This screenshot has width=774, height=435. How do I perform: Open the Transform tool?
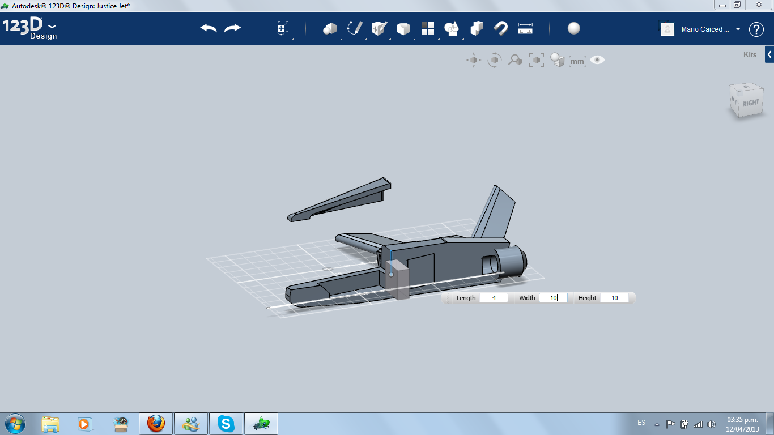pos(282,28)
